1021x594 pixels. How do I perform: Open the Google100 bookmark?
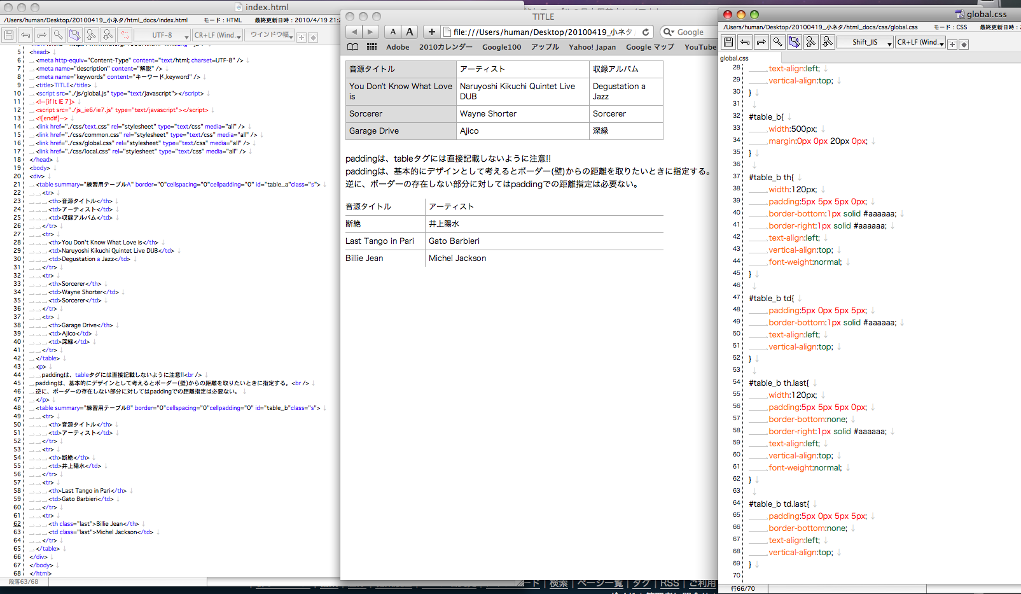502,47
